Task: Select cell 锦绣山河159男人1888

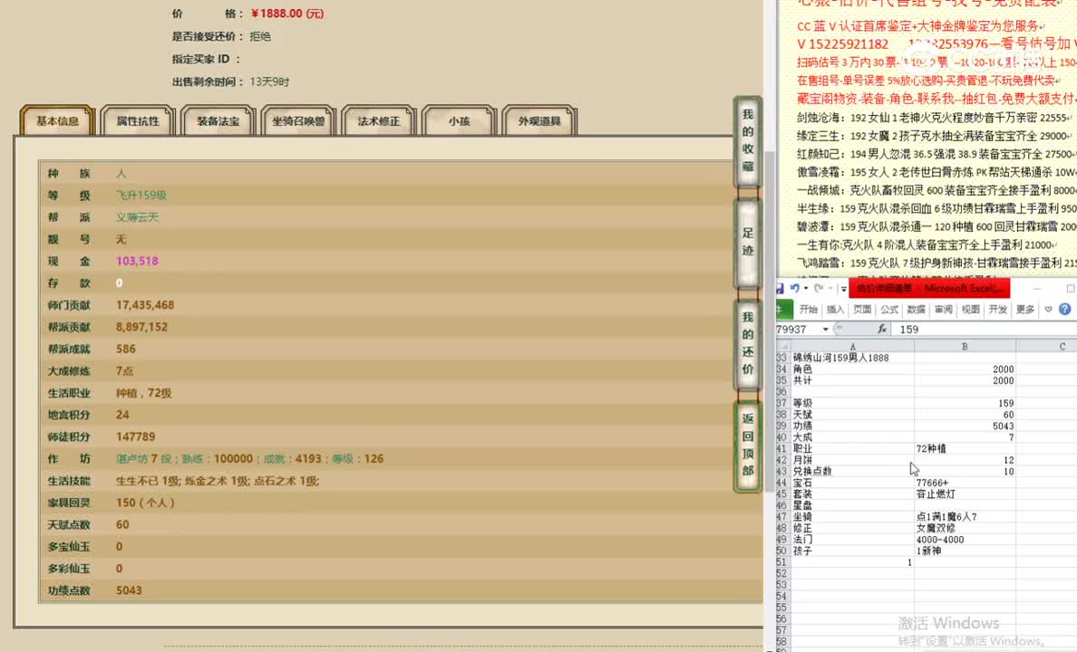Action: coord(852,358)
